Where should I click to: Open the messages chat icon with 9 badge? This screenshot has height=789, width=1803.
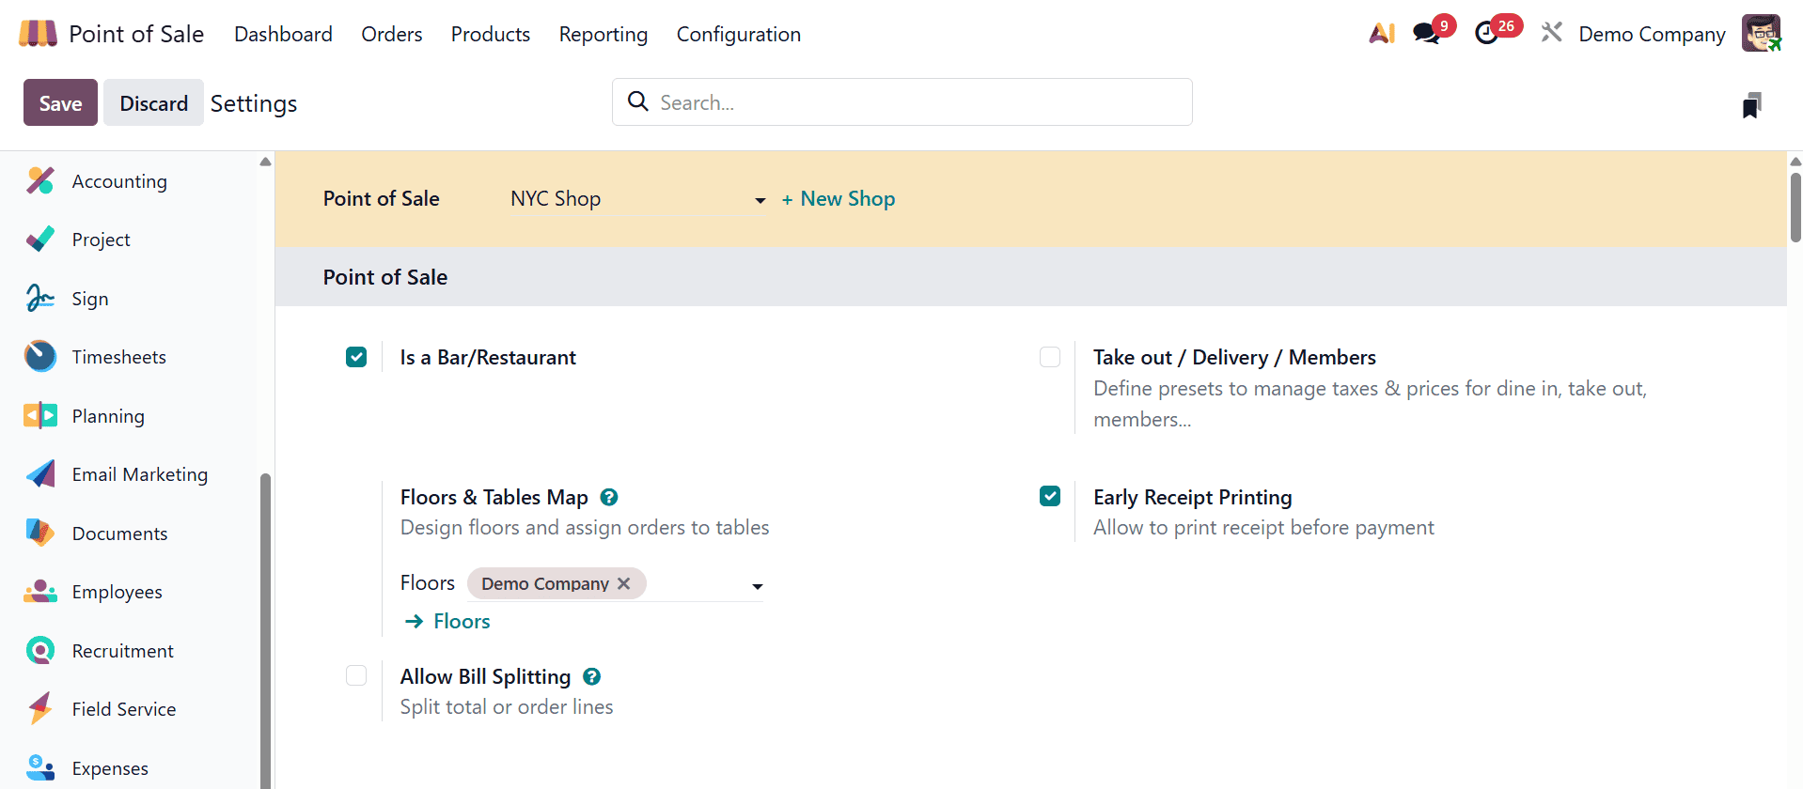(1426, 34)
